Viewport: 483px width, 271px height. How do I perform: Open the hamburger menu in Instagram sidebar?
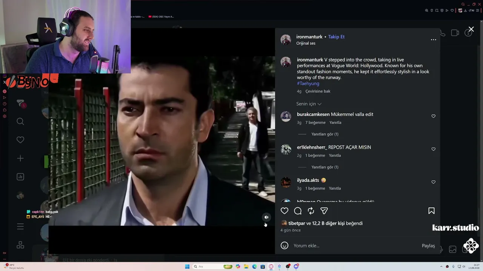[20, 227]
